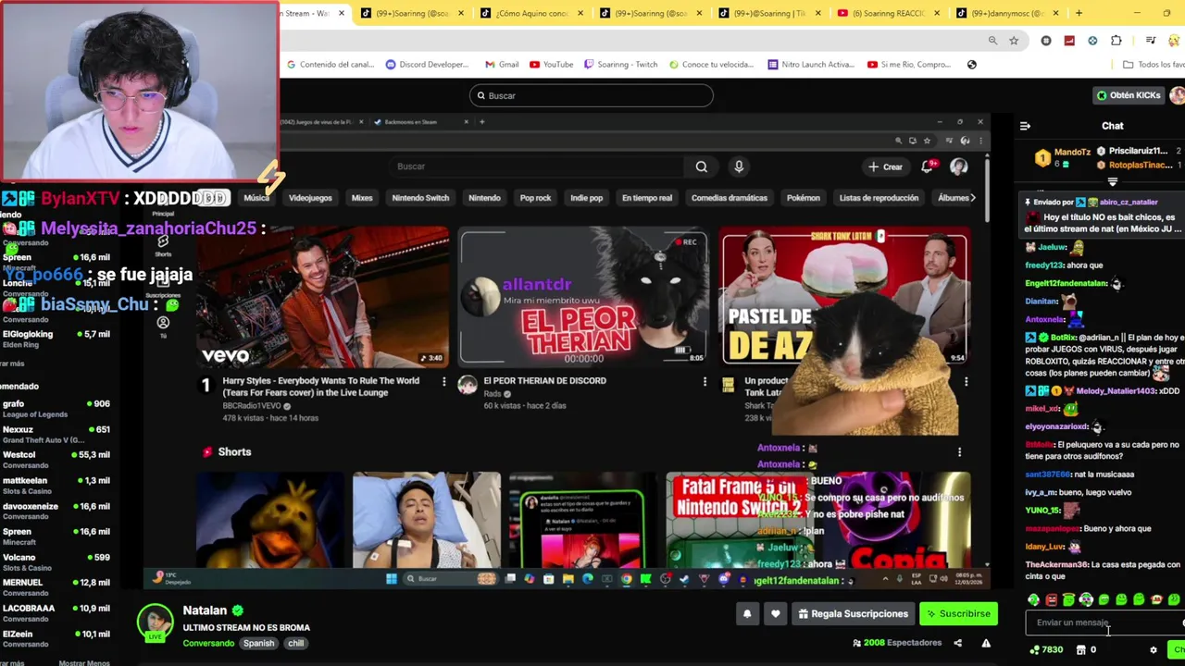1185x666 pixels.
Task: Open MERNUEL channel in the sidebar
Action: (x=56, y=587)
